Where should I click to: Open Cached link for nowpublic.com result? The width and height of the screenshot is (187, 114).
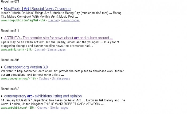coord(53,20)
